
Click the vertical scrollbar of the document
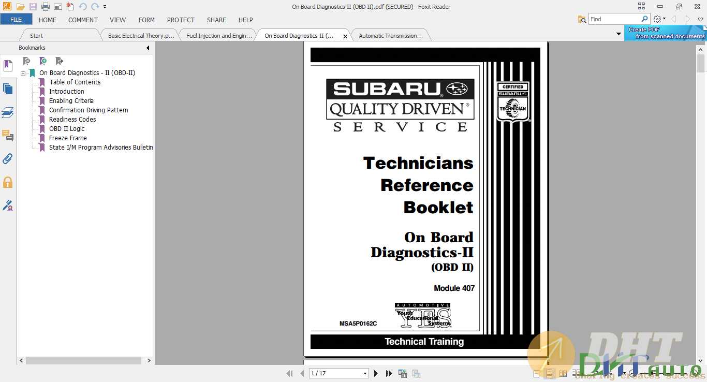click(x=701, y=63)
